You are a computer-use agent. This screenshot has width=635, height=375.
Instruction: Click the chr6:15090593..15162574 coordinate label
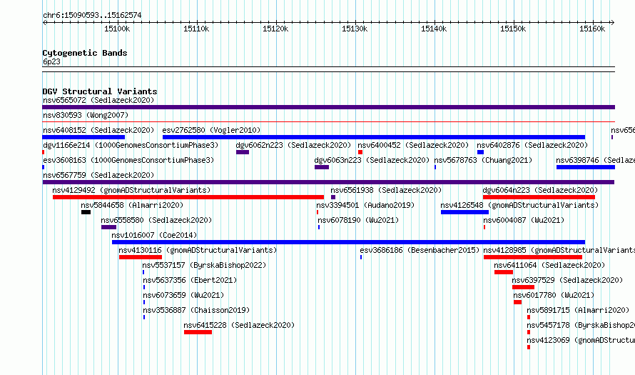[x=92, y=16]
